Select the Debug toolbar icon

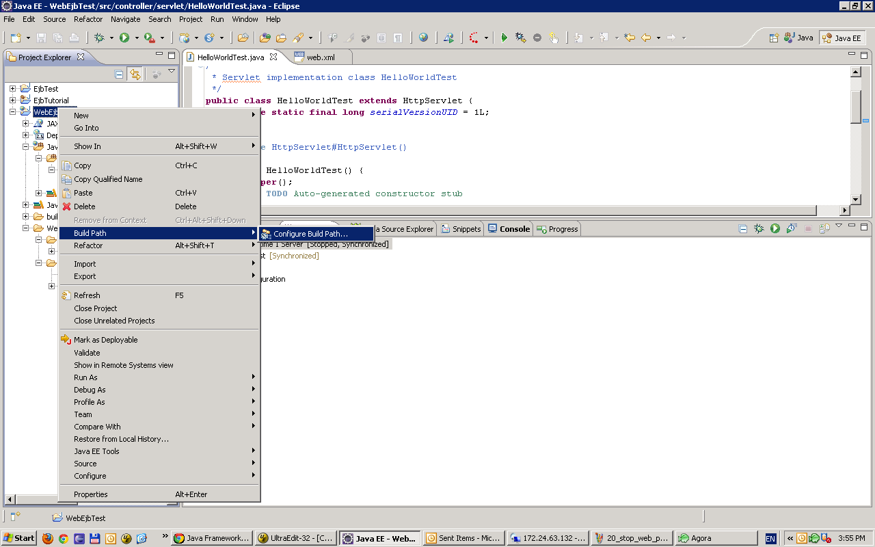(100, 38)
